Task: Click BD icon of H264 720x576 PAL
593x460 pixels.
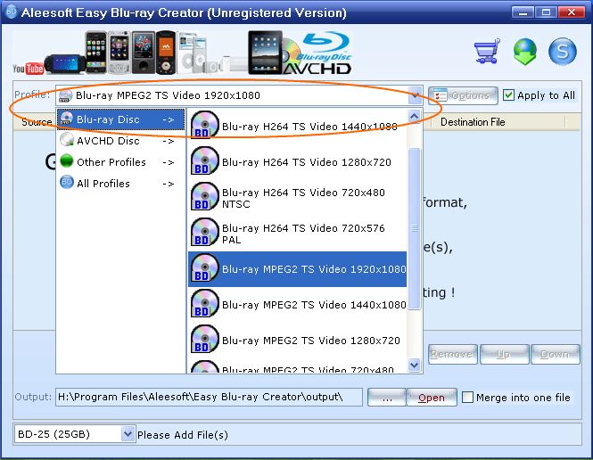Action: [x=204, y=232]
